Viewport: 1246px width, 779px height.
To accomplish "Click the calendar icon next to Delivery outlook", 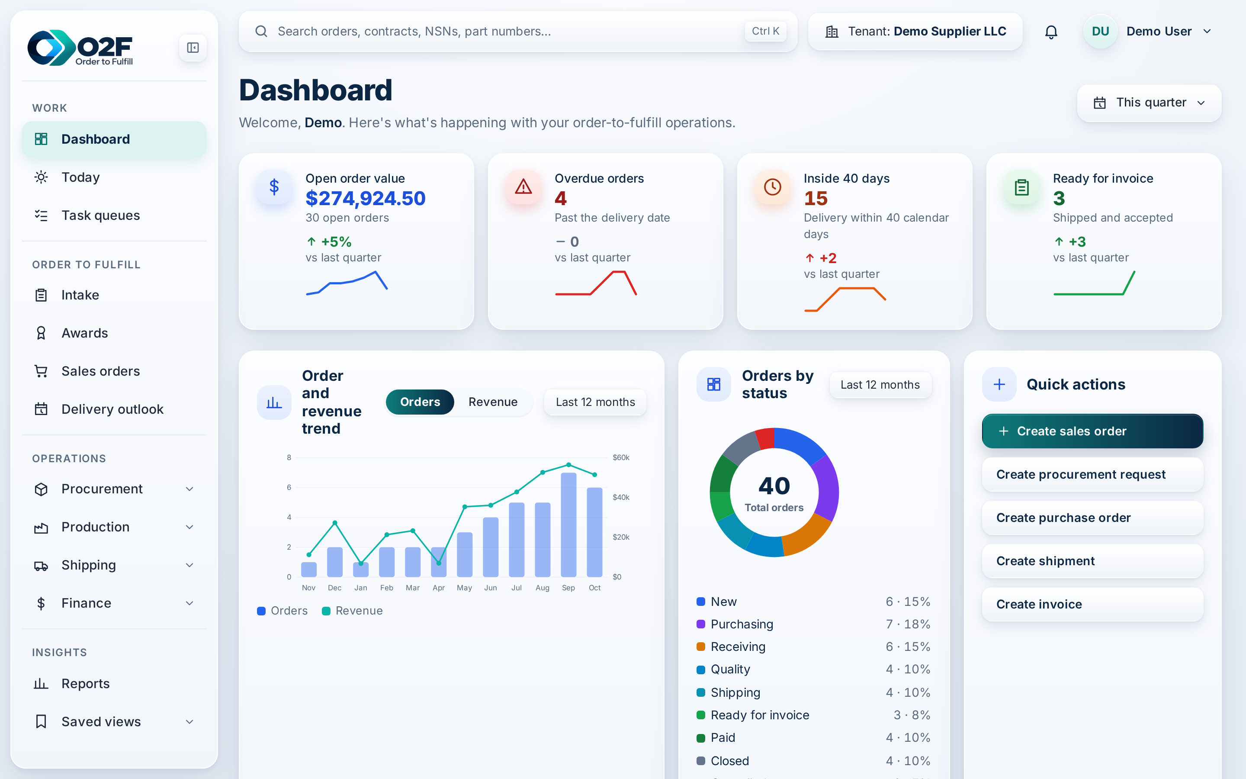I will [x=41, y=409].
